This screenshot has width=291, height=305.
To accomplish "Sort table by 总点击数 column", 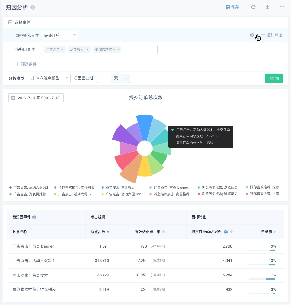I will pyautogui.click(x=100, y=232).
